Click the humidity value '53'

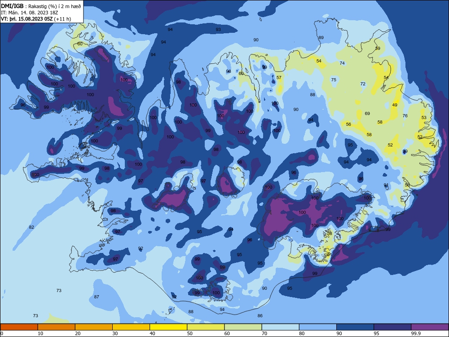click(424, 117)
